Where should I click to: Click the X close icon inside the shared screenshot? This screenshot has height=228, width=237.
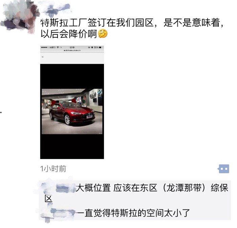pyautogui.click(x=43, y=58)
